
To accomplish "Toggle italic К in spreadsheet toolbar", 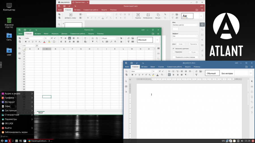I will [x=29, y=42].
